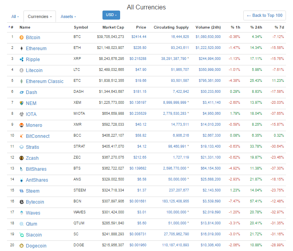The width and height of the screenshot is (293, 251).
Task: Click the Steem logo icon
Action: [22, 191]
